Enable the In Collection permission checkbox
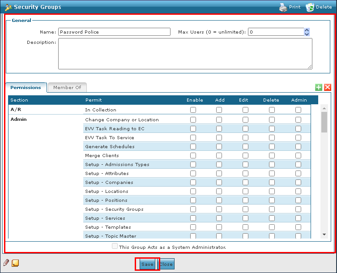 tap(193, 110)
